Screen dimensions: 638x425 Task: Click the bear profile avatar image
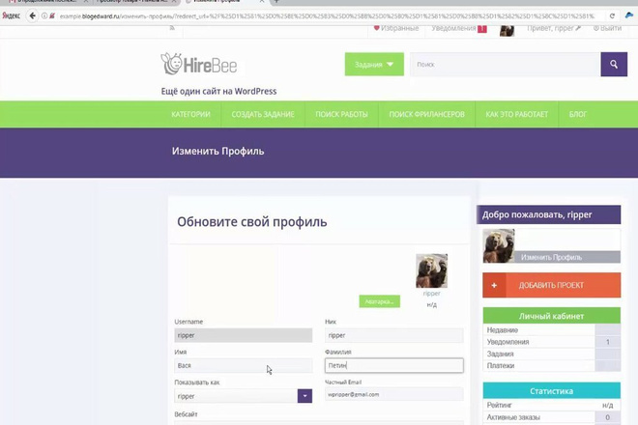coord(431,270)
